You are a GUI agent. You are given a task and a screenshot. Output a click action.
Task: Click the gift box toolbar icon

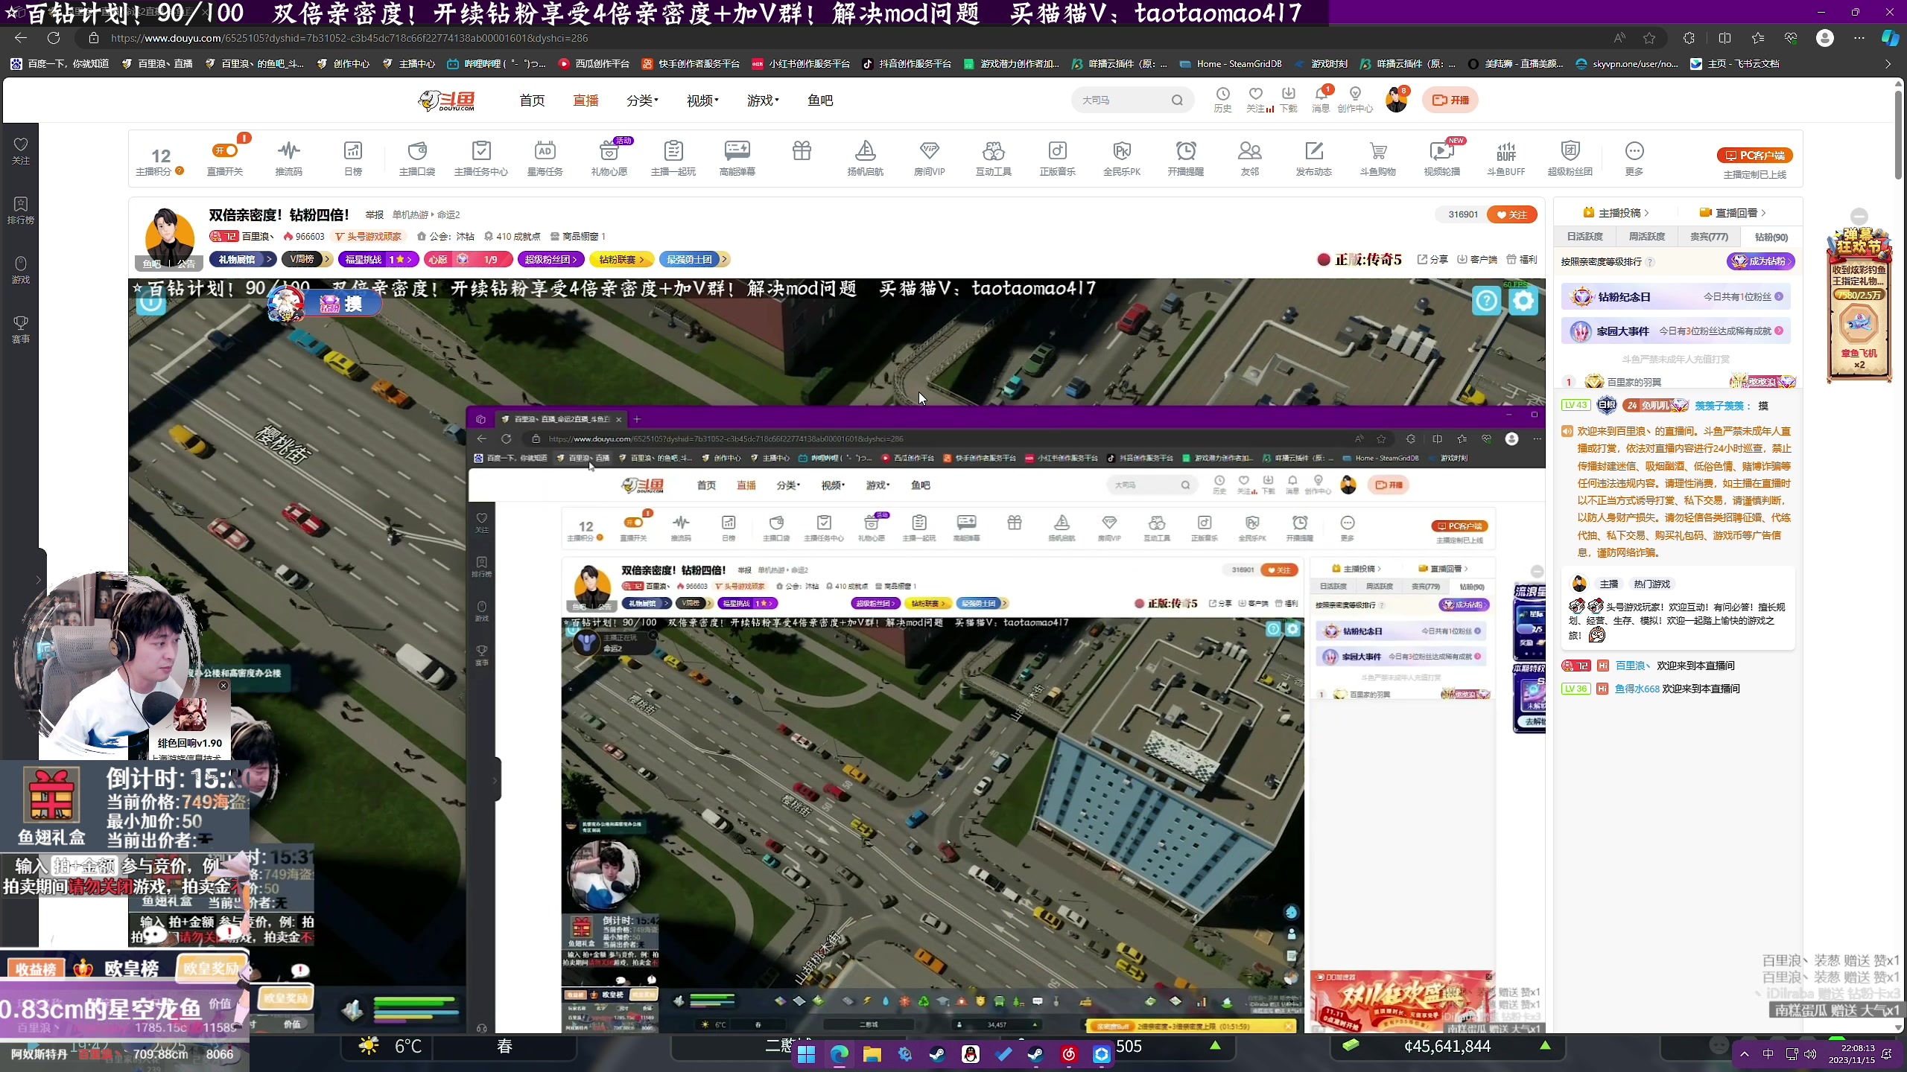[802, 151]
